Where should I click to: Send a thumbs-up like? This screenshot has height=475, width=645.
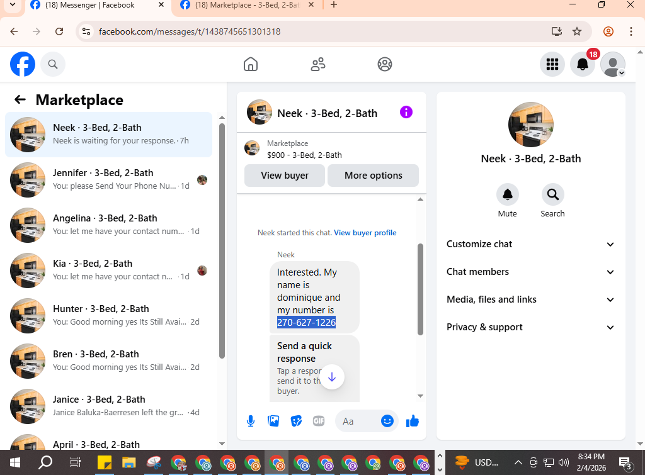coord(412,421)
